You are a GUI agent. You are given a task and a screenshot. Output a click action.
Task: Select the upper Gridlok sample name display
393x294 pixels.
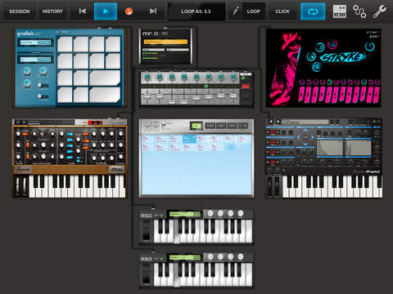[x=35, y=42]
